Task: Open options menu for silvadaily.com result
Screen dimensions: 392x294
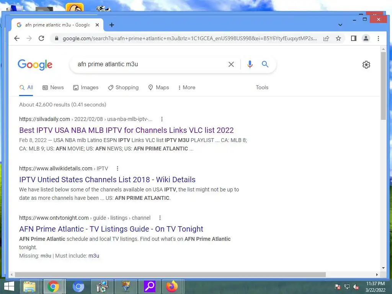Action: tap(162, 119)
